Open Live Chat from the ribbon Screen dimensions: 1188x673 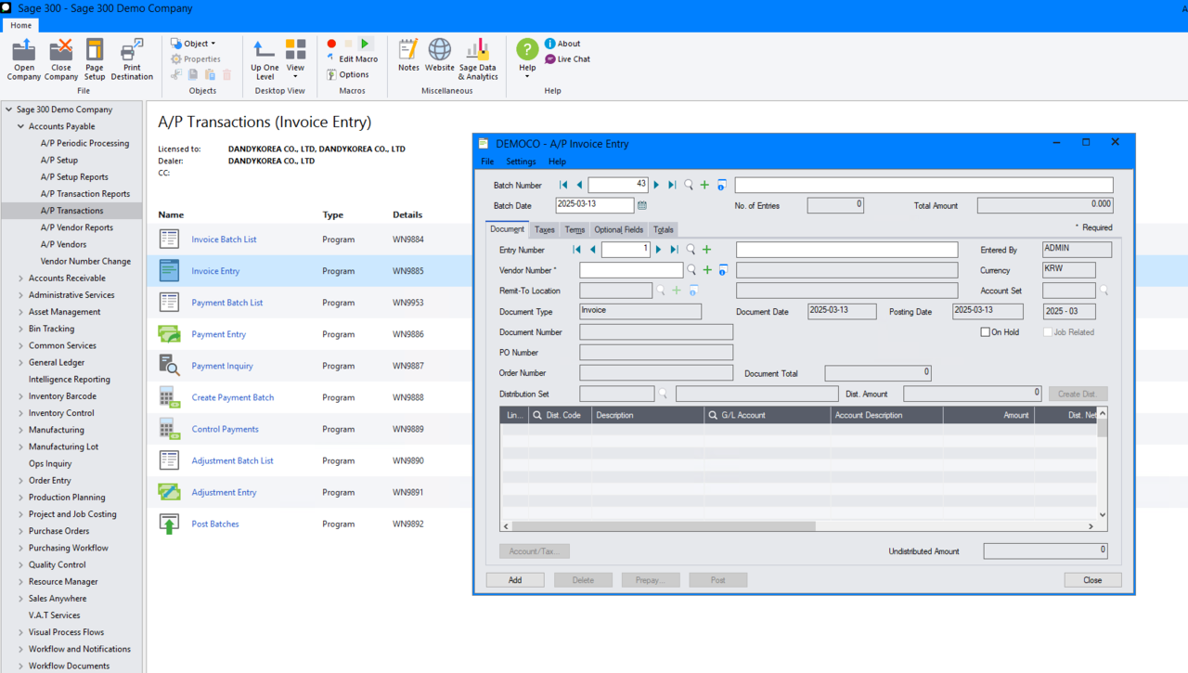coord(567,58)
